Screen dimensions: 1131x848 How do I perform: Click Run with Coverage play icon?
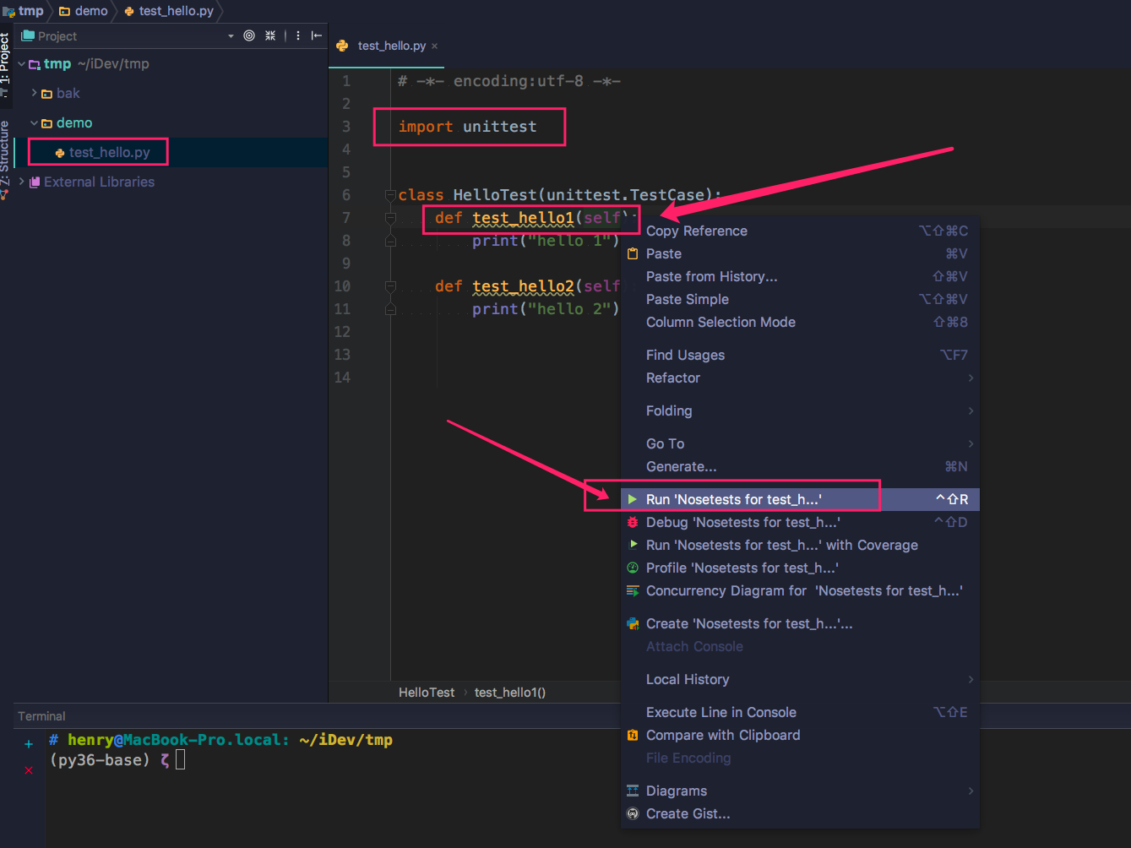(x=633, y=545)
